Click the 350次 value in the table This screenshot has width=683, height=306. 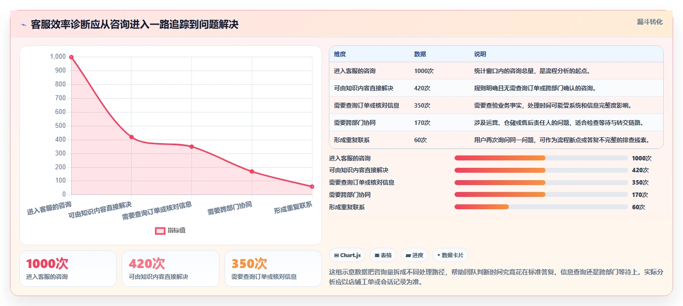pyautogui.click(x=422, y=105)
